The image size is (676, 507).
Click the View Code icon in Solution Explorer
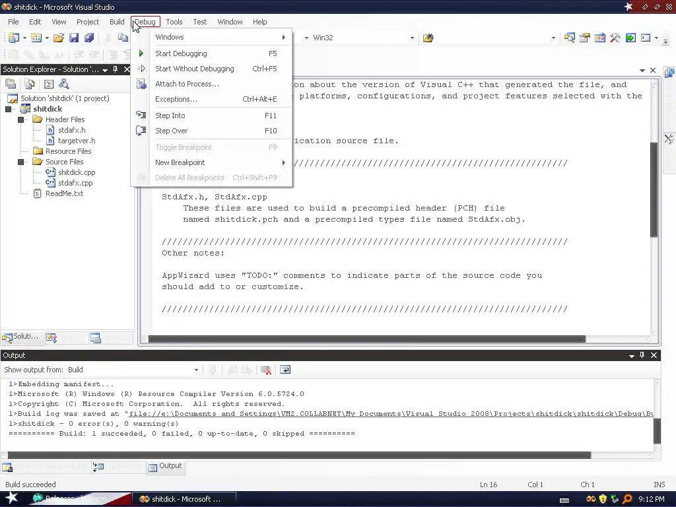(x=49, y=84)
